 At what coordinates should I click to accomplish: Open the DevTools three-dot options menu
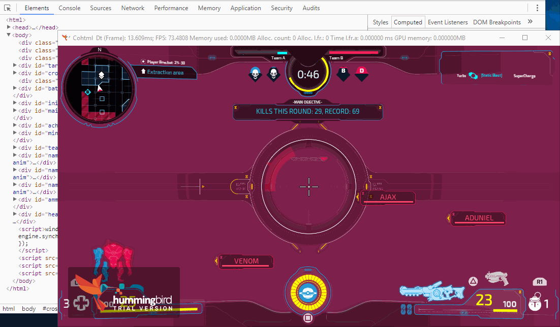tap(537, 8)
